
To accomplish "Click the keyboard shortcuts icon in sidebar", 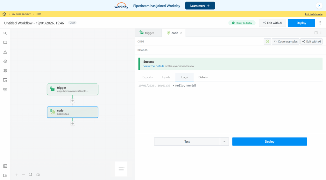I will 5,89.
